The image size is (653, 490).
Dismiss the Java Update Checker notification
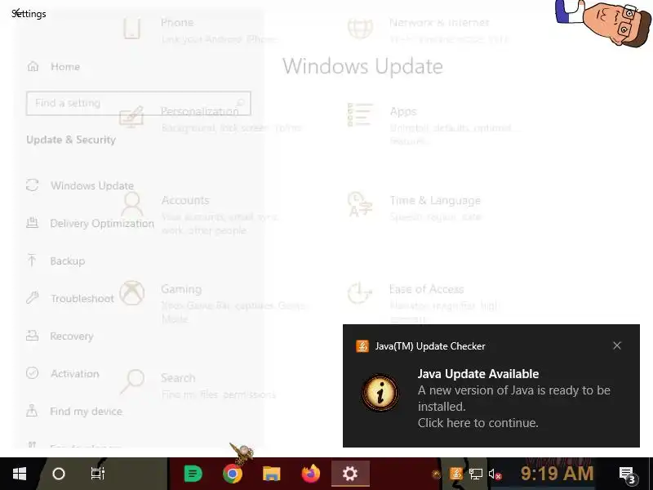[617, 345]
